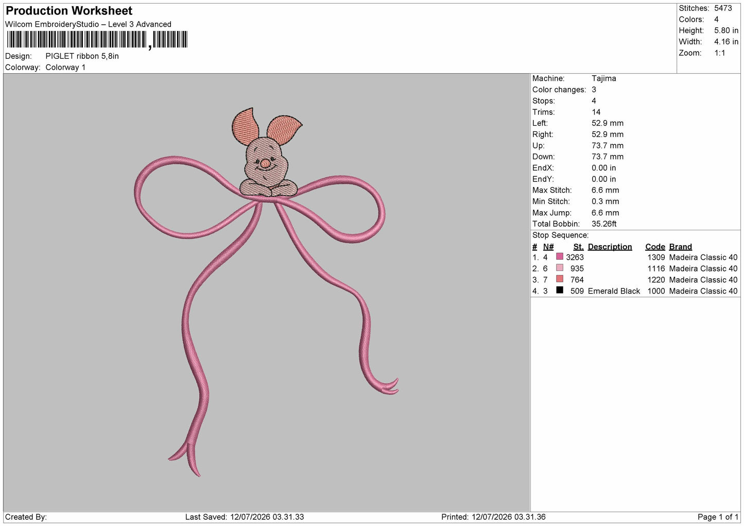Click 'Page 1 of 1' in footer

[718, 517]
